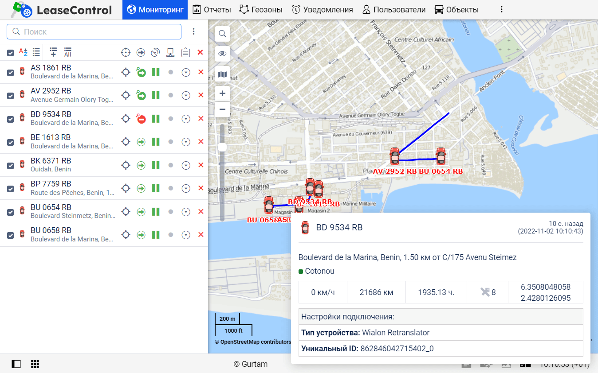The image size is (598, 373).
Task: Open the apps grid icon in bottom bar
Action: click(35, 364)
